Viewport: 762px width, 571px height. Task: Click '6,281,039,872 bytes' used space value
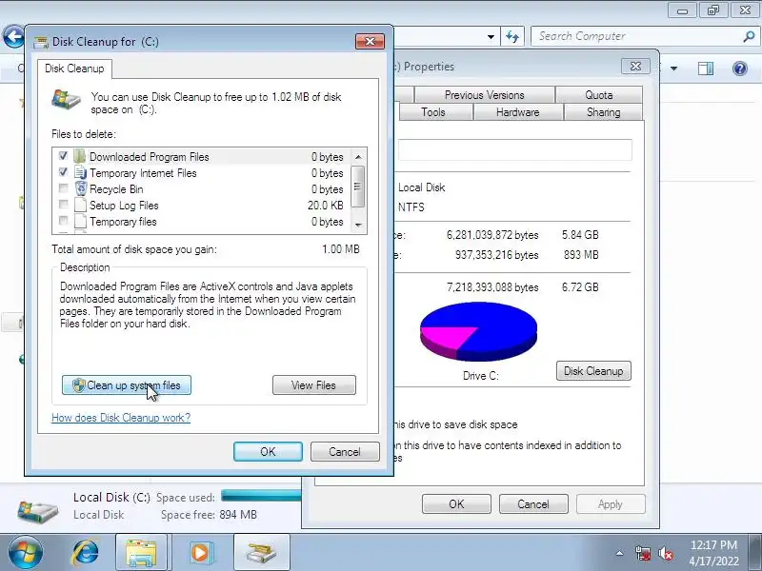pyautogui.click(x=492, y=235)
